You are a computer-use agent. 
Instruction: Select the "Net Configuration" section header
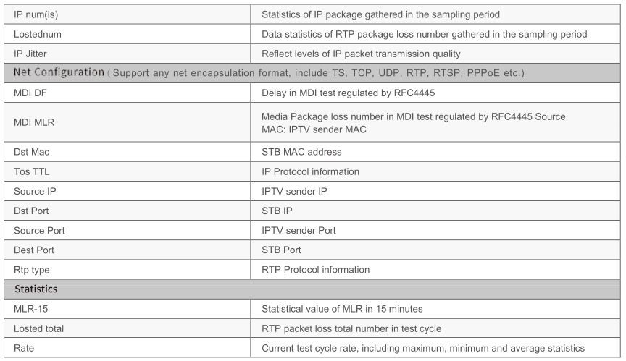64,73
